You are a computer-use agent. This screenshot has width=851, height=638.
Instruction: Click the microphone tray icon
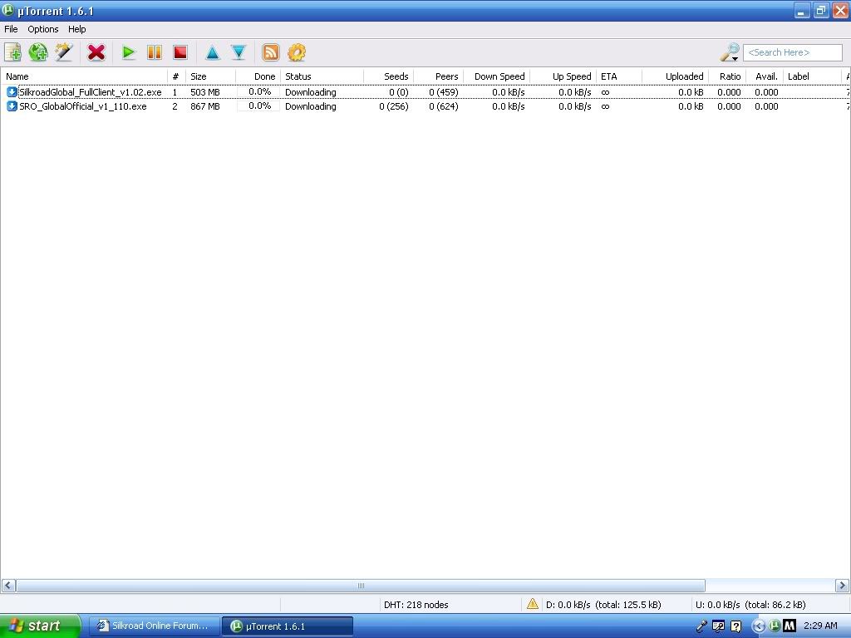click(x=701, y=626)
